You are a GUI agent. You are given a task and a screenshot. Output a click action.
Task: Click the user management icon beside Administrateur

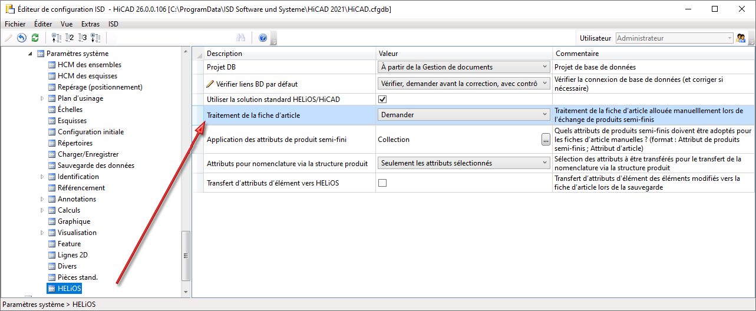click(741, 38)
